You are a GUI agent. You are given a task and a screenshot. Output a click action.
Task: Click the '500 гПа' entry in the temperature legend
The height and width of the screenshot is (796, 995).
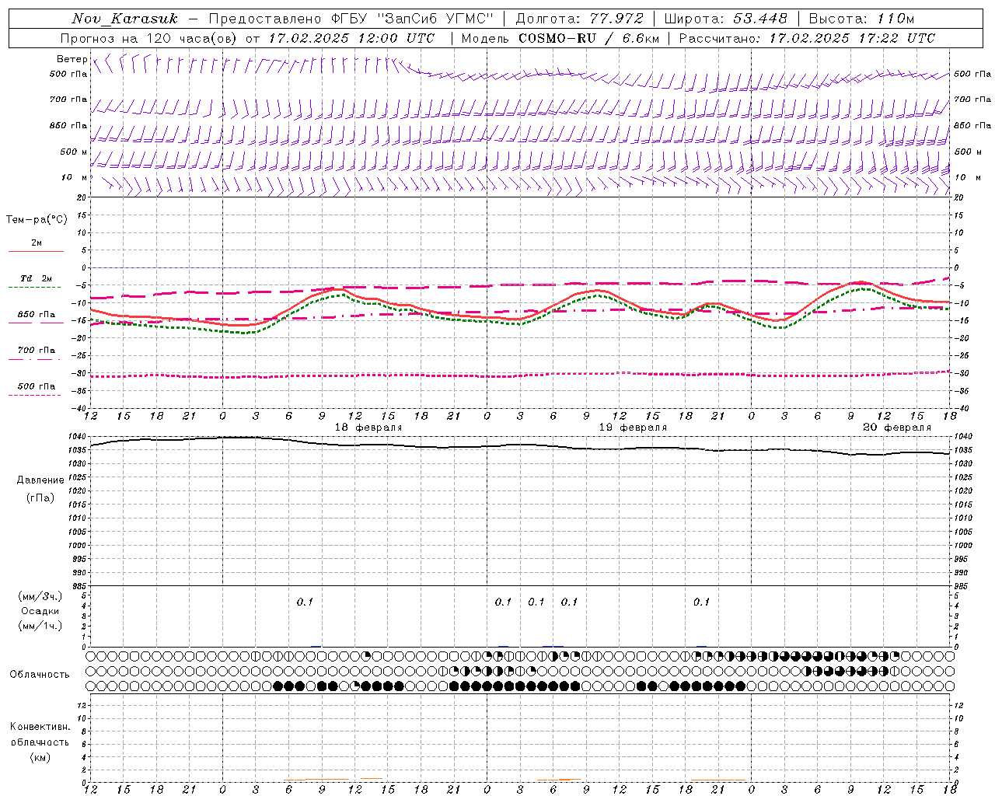[x=37, y=386]
